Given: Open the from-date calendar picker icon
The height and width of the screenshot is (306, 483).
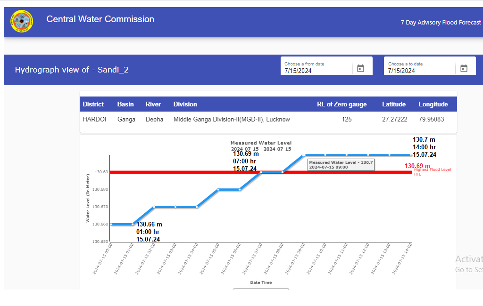Looking at the screenshot, I should click(x=361, y=68).
